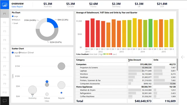Select the Computers Accessories row
This screenshot has width=187, height=105.
coord(126,84)
